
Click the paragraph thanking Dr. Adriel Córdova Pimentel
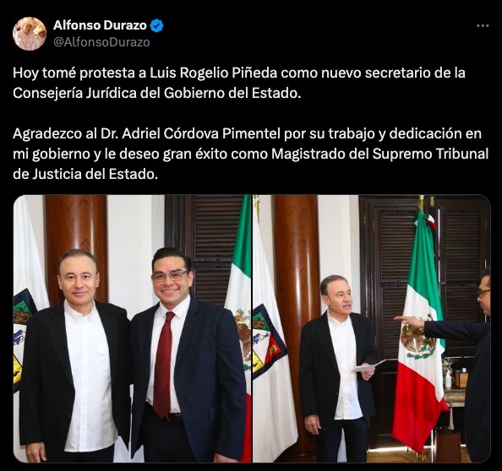tap(251, 154)
